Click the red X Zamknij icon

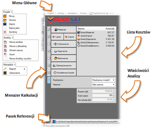click(5, 32)
